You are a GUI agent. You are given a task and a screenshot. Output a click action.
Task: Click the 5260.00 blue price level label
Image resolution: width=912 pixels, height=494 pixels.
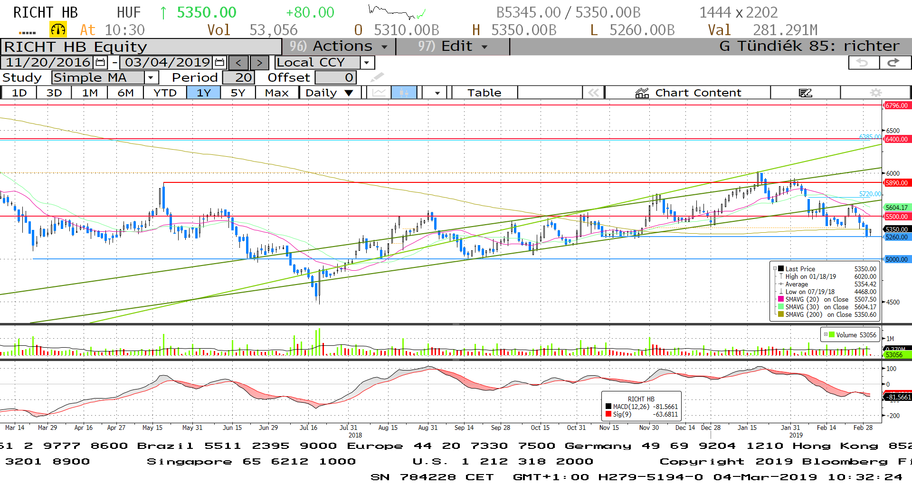pyautogui.click(x=897, y=237)
